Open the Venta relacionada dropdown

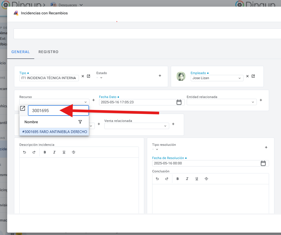(x=165, y=126)
